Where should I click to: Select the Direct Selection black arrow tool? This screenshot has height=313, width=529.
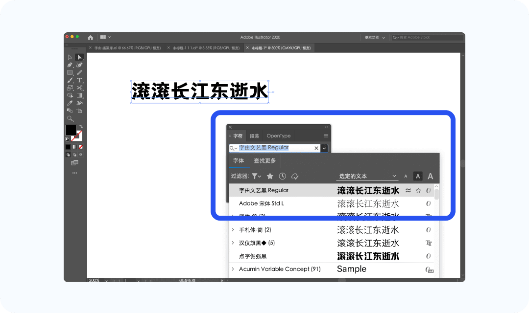(x=79, y=57)
